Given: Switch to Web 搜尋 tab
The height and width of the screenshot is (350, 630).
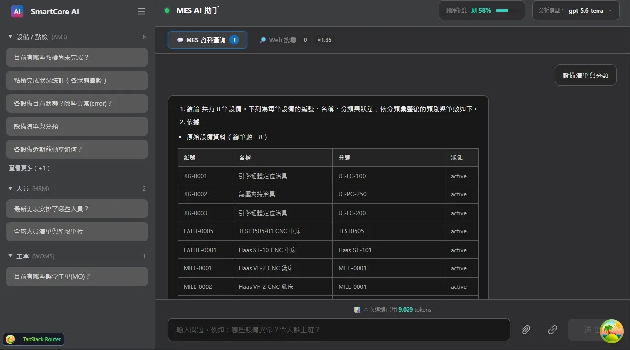Looking at the screenshot, I should point(283,40).
